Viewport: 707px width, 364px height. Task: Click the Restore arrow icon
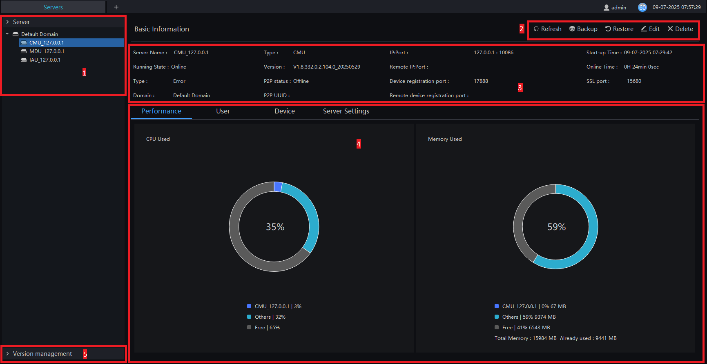coord(608,29)
